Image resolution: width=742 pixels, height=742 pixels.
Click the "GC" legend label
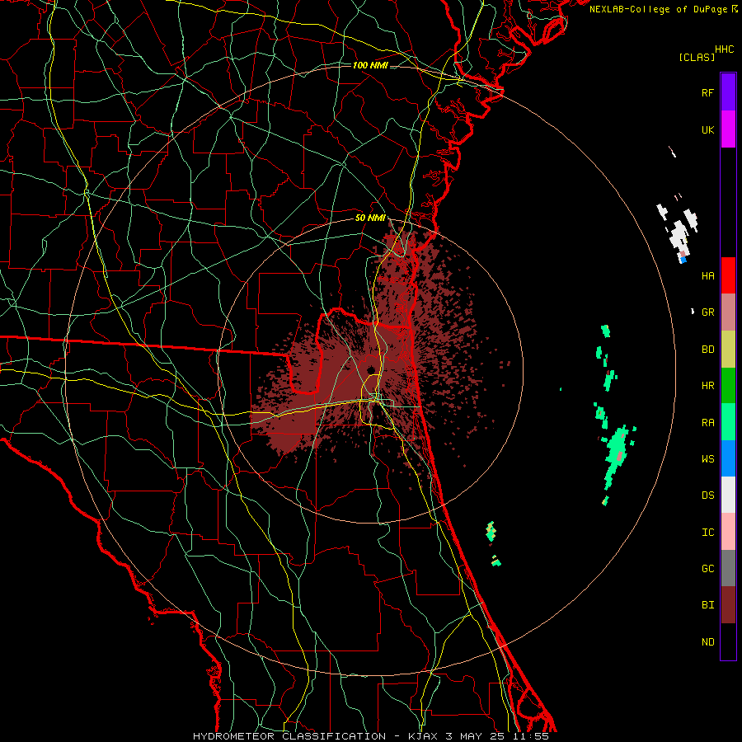pyautogui.click(x=707, y=569)
